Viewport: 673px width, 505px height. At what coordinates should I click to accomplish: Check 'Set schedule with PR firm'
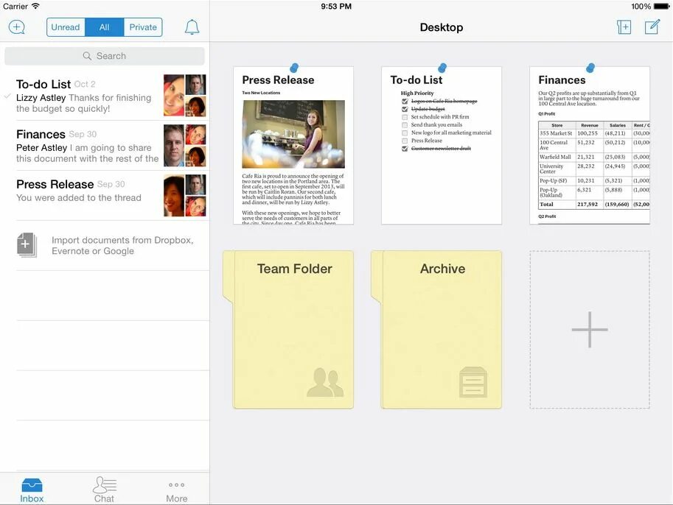404,117
